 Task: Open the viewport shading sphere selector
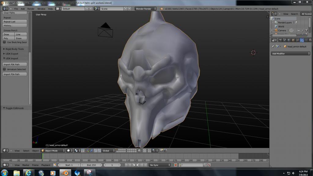[x=69, y=151]
